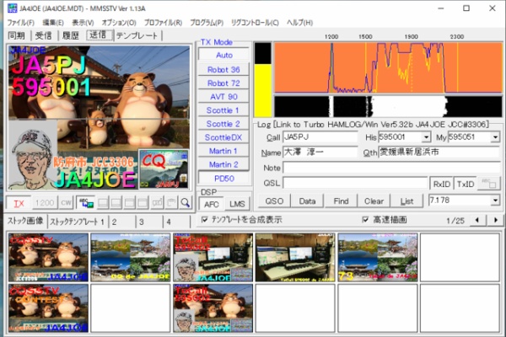Go to the next stock page arrow
The height and width of the screenshot is (337, 506).
pyautogui.click(x=496, y=220)
